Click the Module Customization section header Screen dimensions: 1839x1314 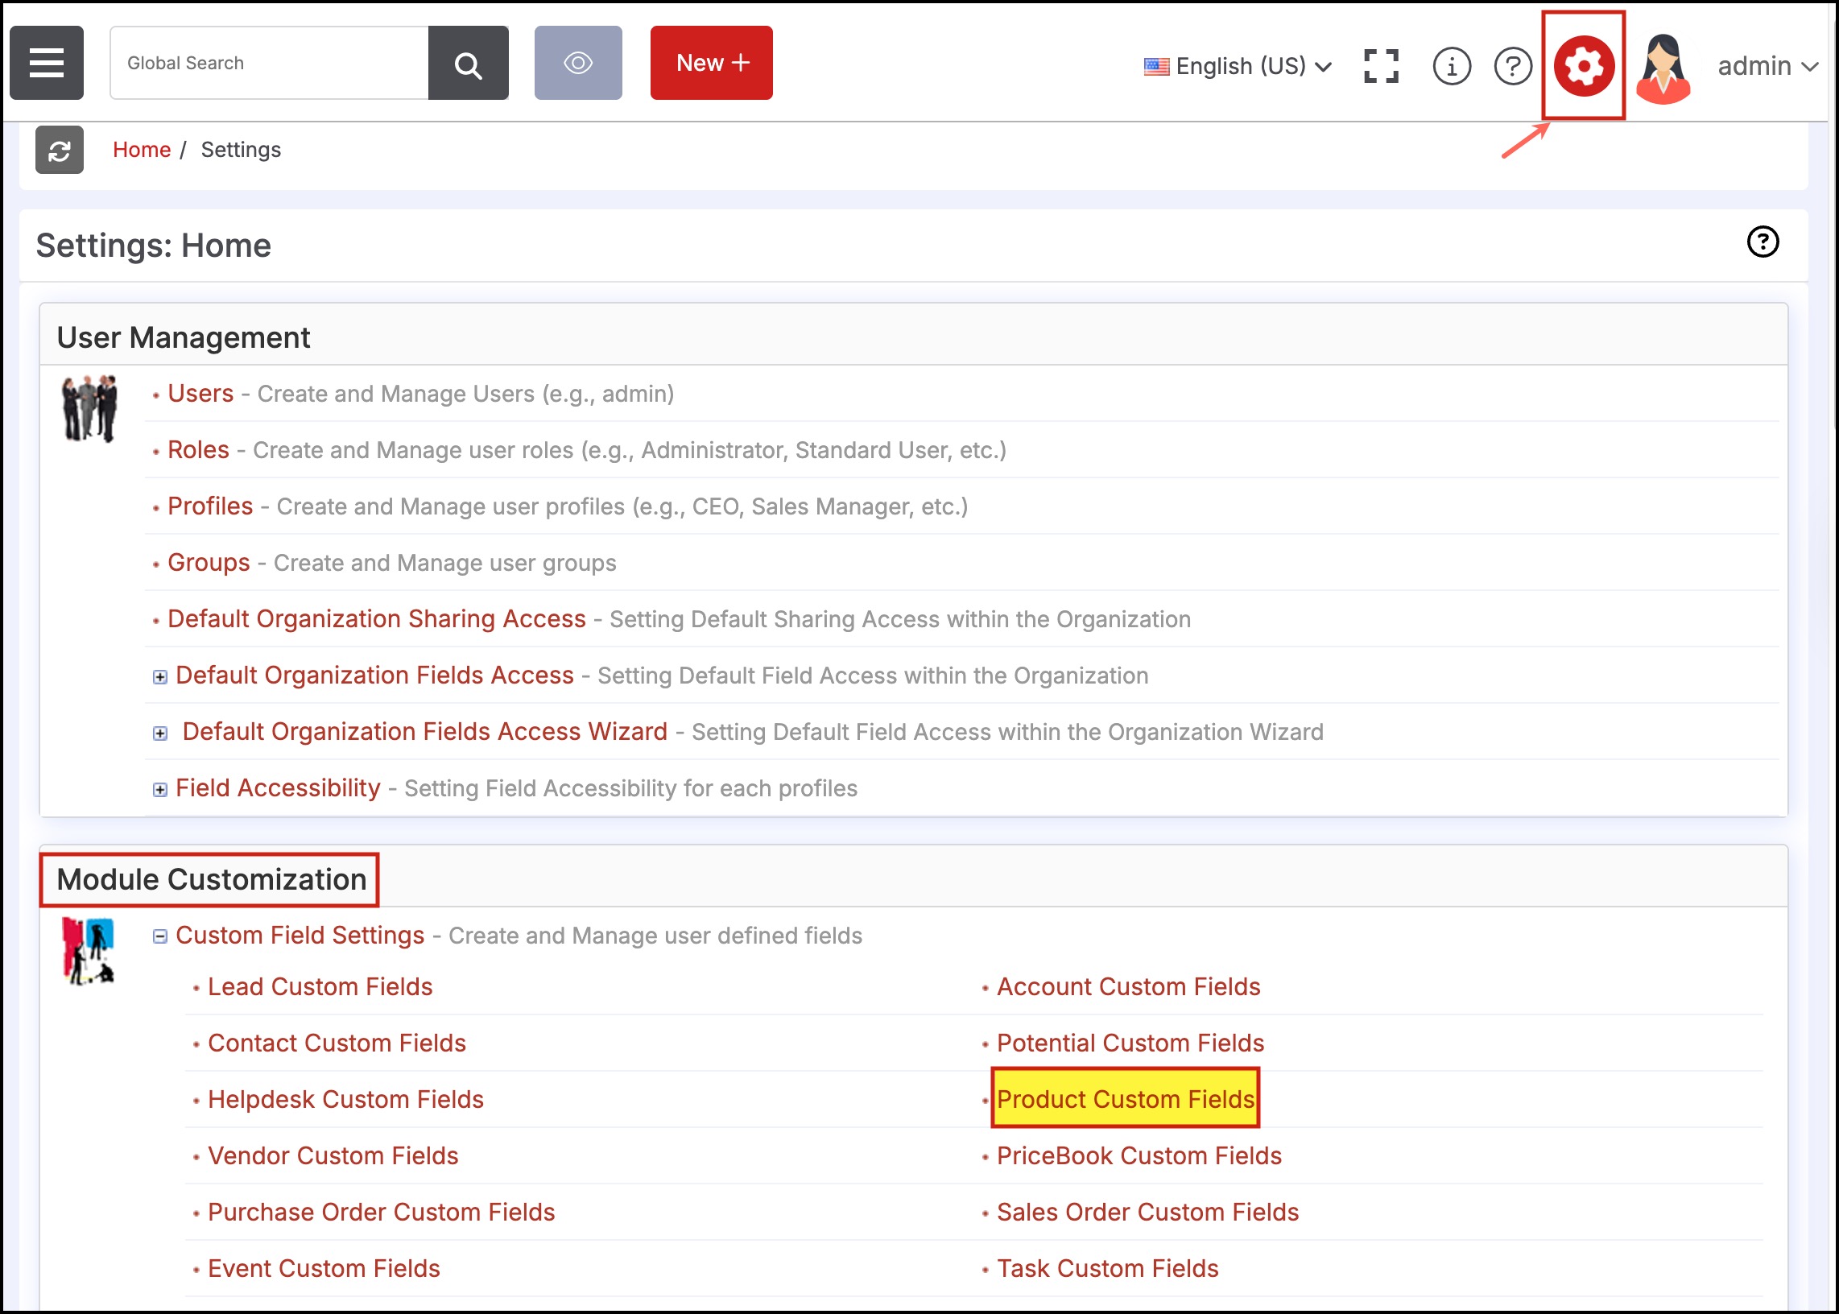tap(212, 879)
